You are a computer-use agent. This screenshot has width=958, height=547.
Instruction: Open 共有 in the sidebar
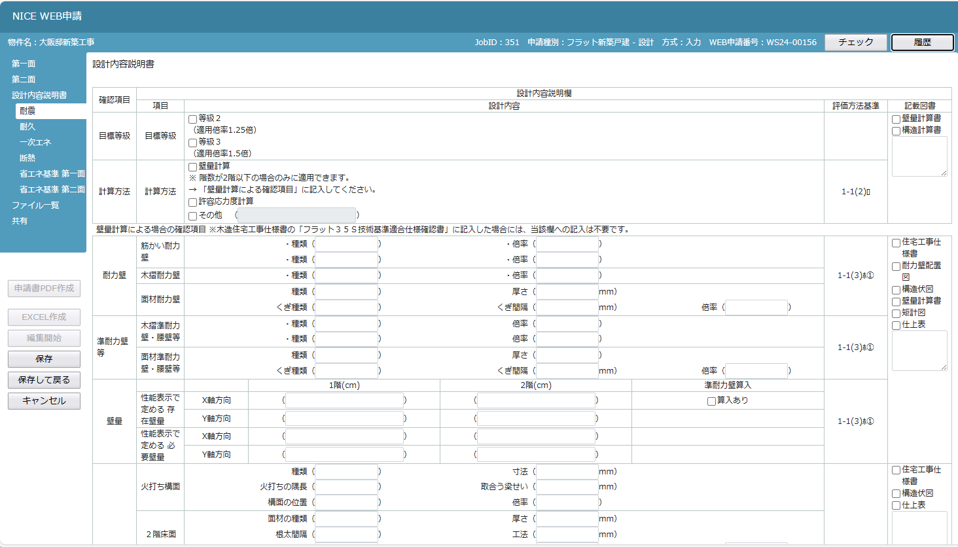(20, 221)
